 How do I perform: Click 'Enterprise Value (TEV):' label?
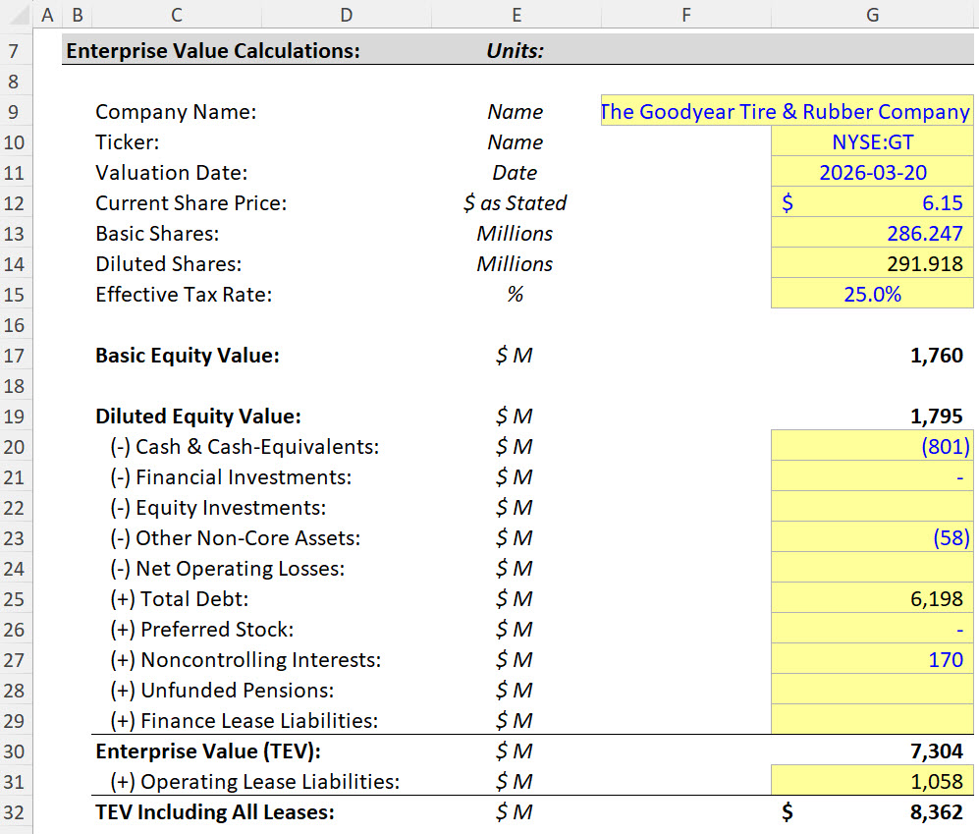(208, 751)
